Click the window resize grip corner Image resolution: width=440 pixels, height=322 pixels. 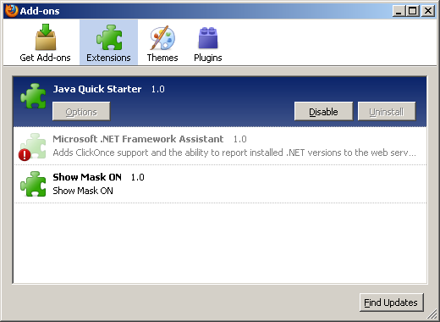tap(432, 314)
